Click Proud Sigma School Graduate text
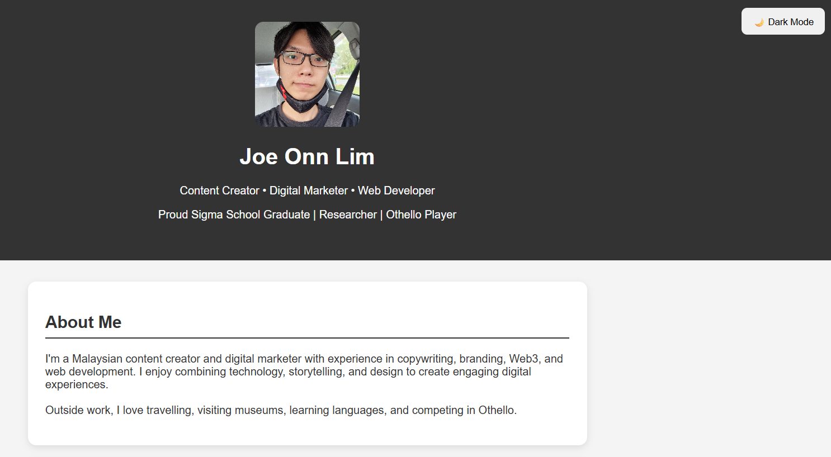Image resolution: width=831 pixels, height=457 pixels. click(x=234, y=215)
